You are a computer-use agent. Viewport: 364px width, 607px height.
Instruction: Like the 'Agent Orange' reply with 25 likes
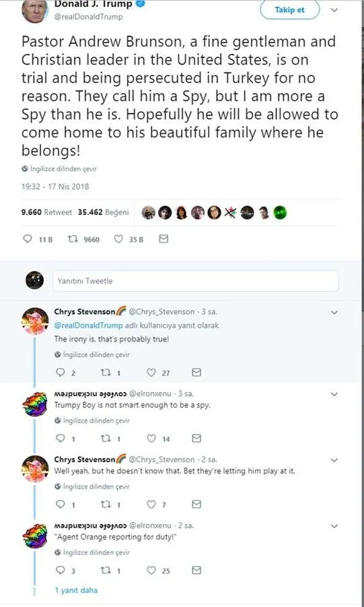click(151, 570)
